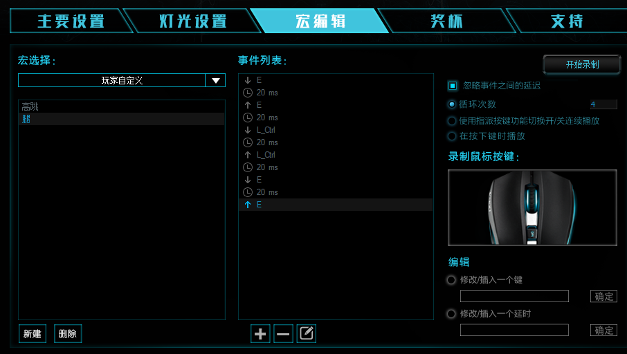Screen dimensions: 627x354
Task: Confirm the key edit with its 确定 button
Action: click(x=603, y=297)
